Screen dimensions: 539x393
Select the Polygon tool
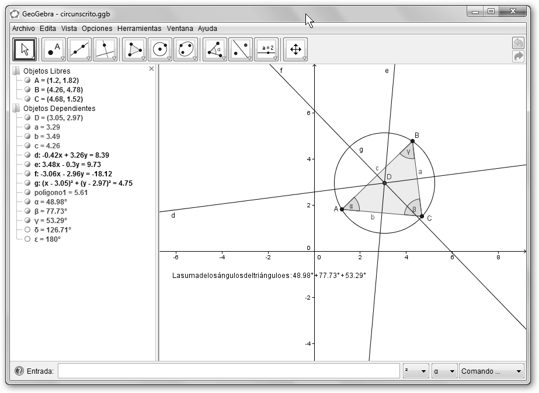point(134,50)
